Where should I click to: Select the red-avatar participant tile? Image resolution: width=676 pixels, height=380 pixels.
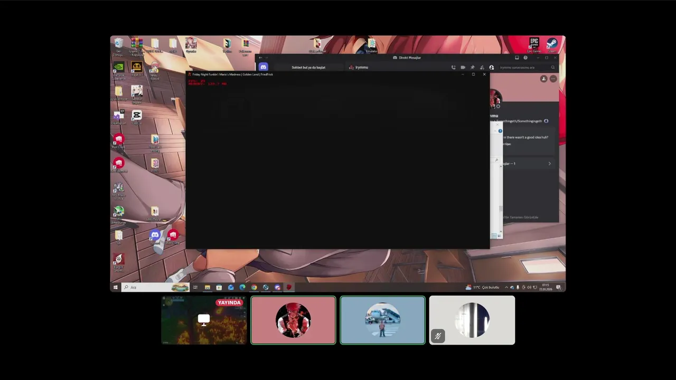point(293,320)
